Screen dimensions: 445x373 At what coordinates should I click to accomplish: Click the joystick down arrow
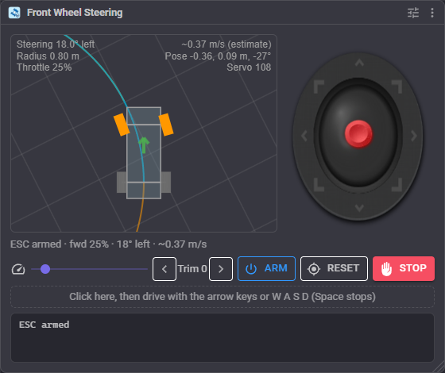pyautogui.click(x=359, y=208)
